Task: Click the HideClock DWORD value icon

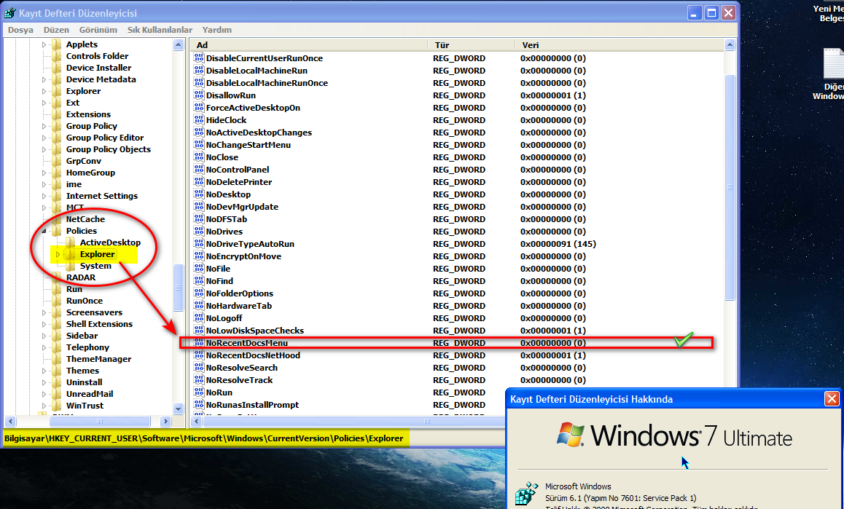Action: (199, 120)
